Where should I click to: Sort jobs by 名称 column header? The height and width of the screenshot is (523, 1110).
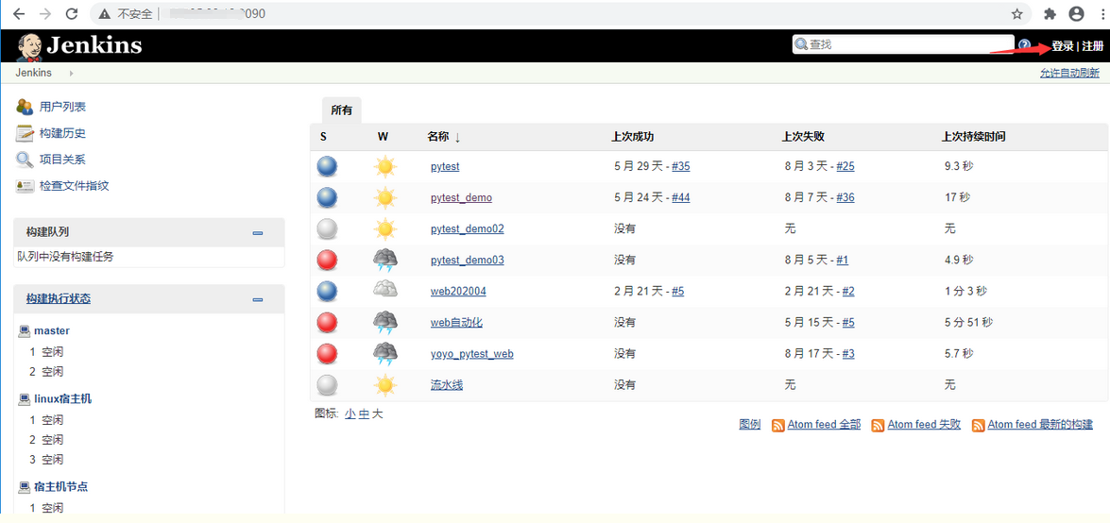click(x=444, y=137)
